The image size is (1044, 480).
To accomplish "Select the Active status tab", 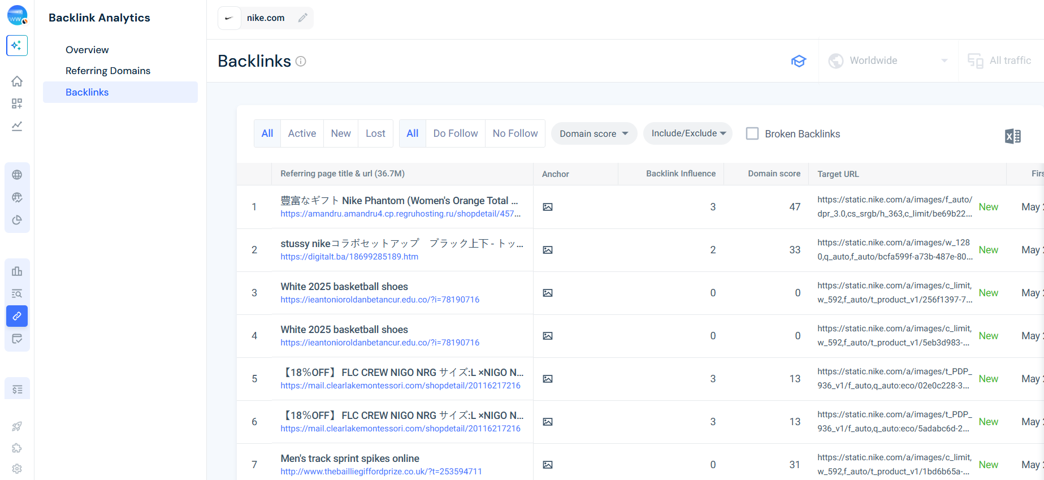I will coord(302,133).
